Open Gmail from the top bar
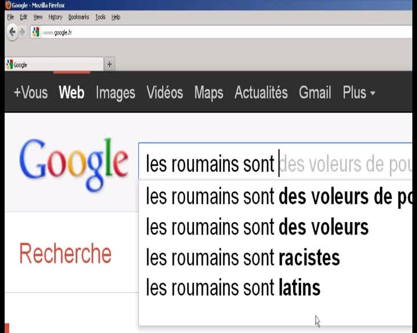The image size is (417, 333). click(315, 92)
